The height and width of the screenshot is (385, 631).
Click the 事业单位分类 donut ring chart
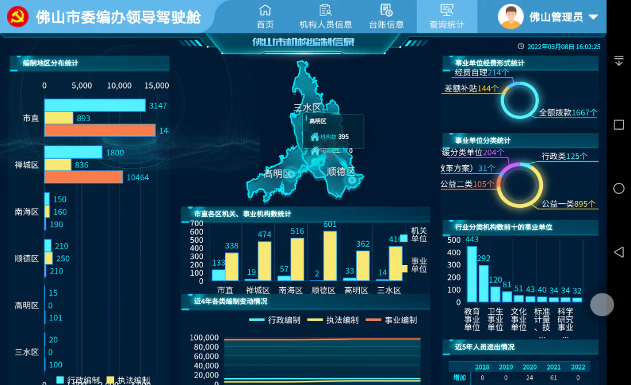click(x=519, y=185)
